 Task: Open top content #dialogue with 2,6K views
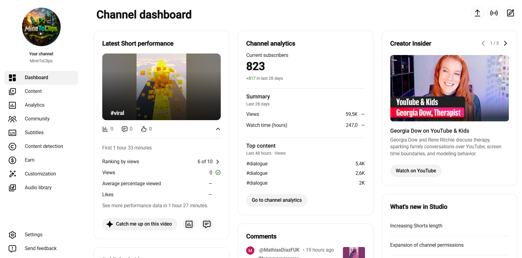click(x=306, y=173)
